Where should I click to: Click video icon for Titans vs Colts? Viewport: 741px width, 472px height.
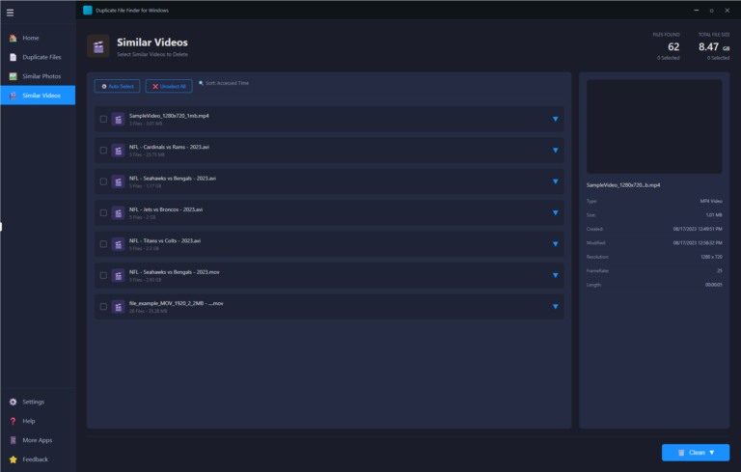click(x=118, y=244)
